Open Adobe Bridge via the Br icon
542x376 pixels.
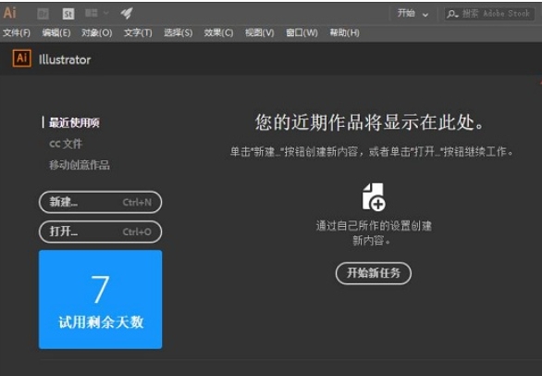tap(43, 14)
